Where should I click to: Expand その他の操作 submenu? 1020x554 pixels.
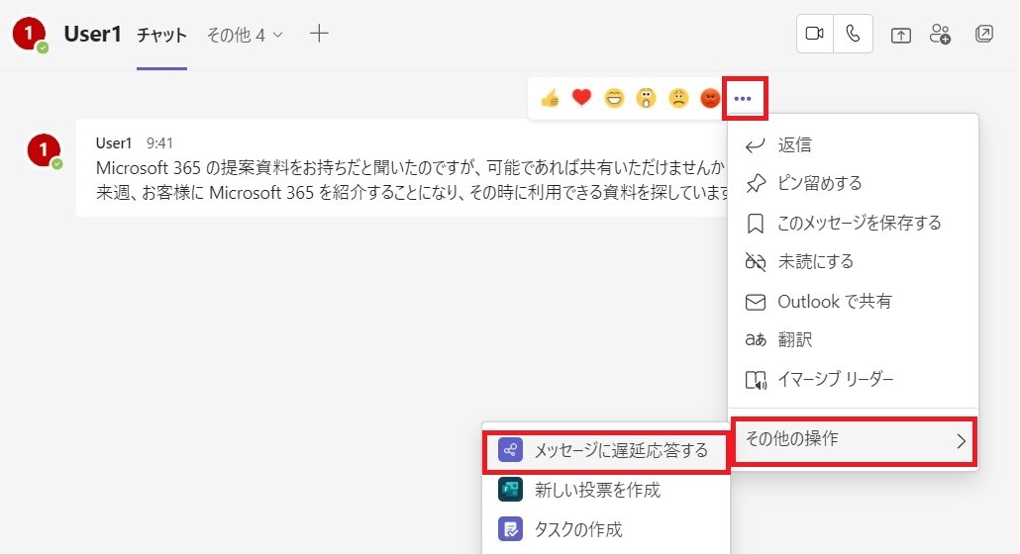click(854, 440)
